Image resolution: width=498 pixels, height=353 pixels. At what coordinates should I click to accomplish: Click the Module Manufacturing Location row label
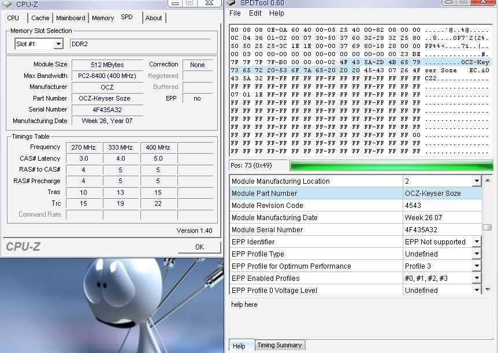(x=281, y=181)
